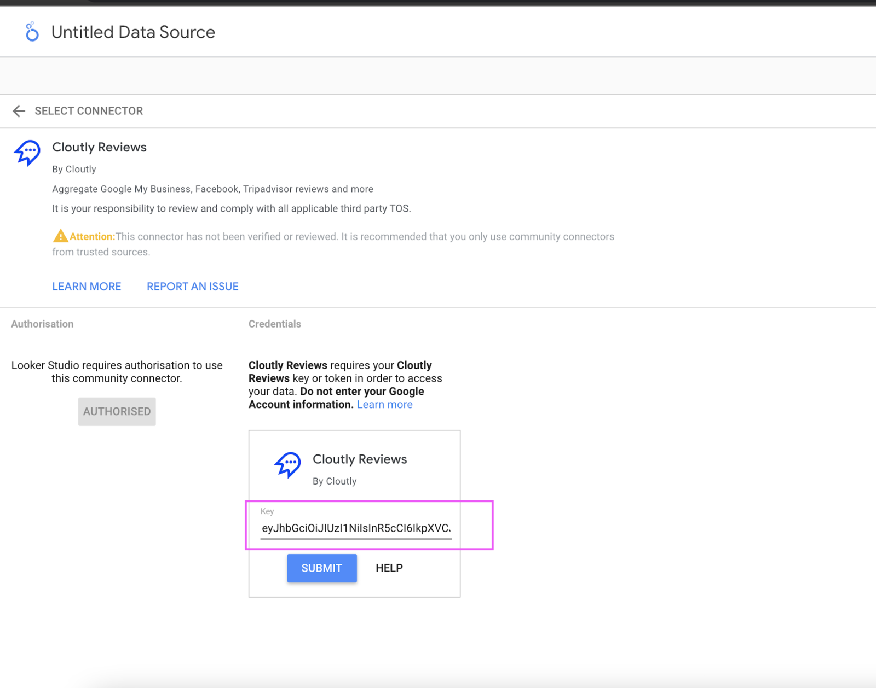Rename the Untitled Data Source title
Screen dimensions: 876x688
point(133,32)
